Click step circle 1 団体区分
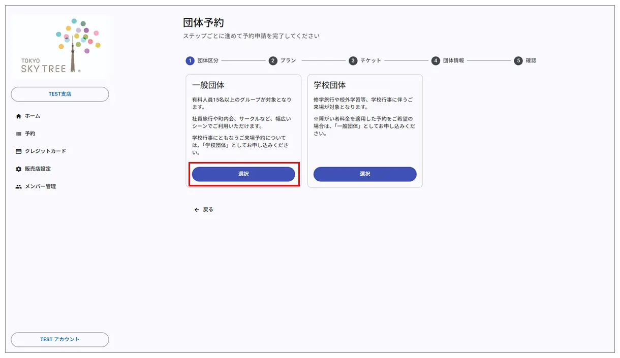Image resolution: width=620 pixels, height=358 pixels. pyautogui.click(x=189, y=60)
